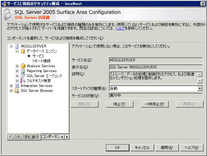
Task: Open the スタートアップの種類 dropdown
Action: click(x=200, y=88)
